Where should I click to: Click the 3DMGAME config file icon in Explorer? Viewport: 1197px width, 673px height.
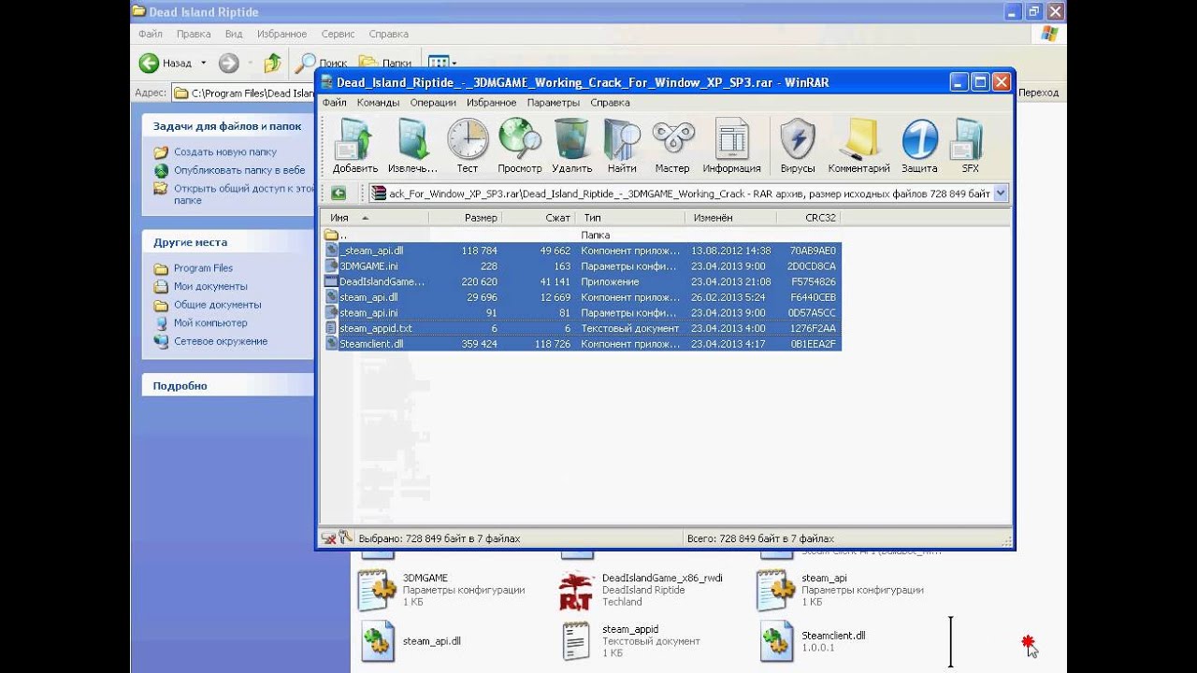(378, 590)
